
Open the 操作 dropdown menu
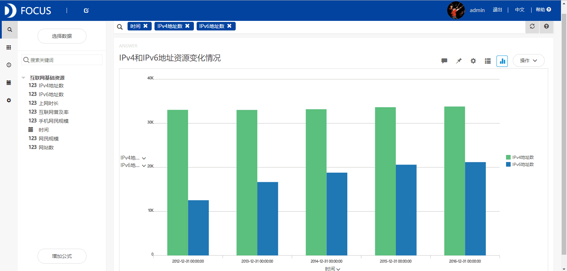tap(528, 60)
